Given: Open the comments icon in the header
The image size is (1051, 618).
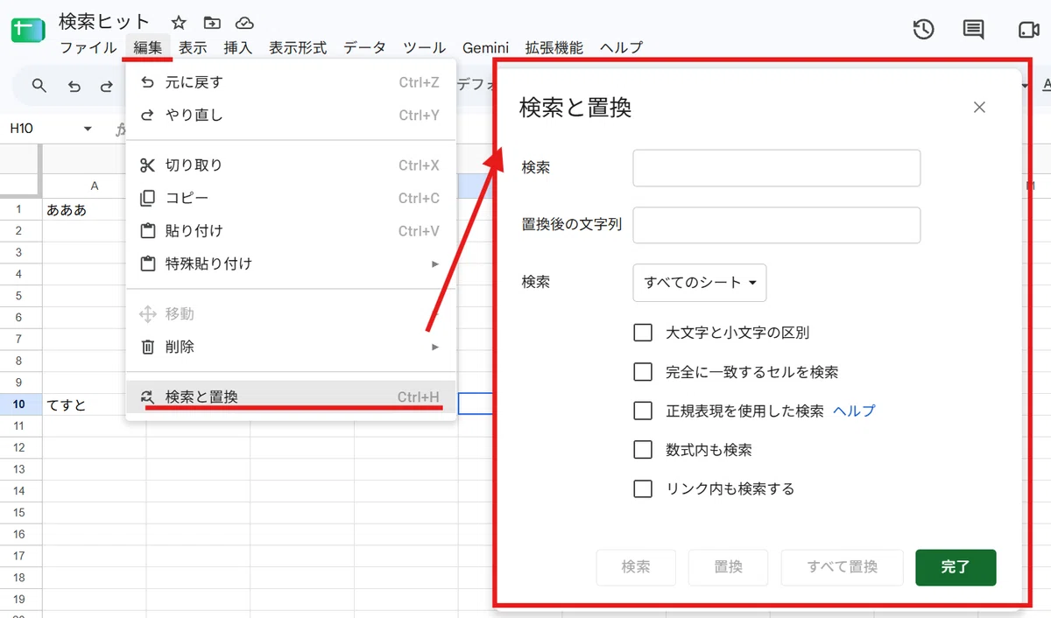Looking at the screenshot, I should (973, 30).
